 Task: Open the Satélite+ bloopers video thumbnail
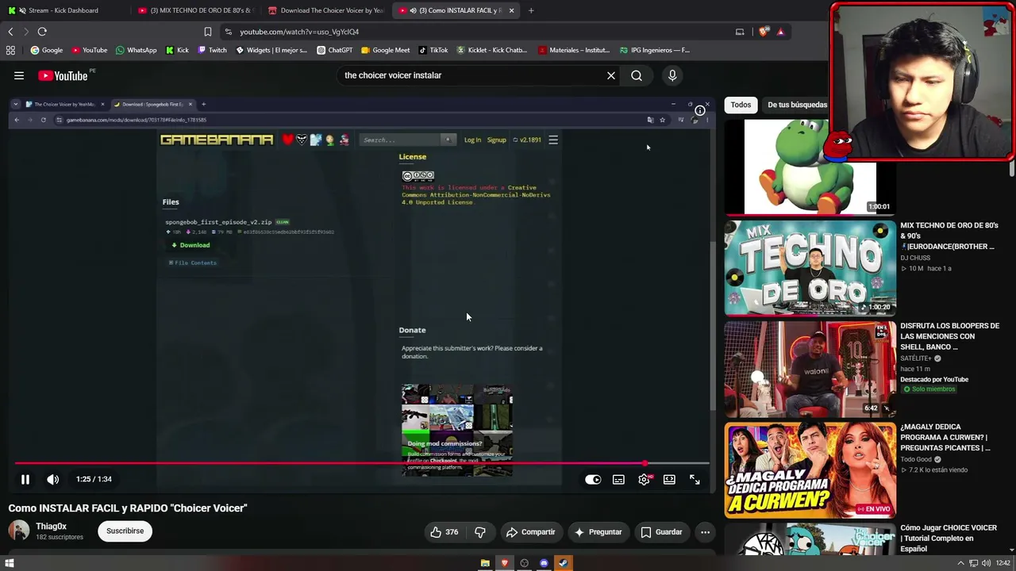[x=810, y=369]
